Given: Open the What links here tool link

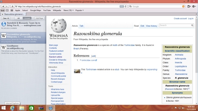Looking at the screenshot, I should point(58,89).
